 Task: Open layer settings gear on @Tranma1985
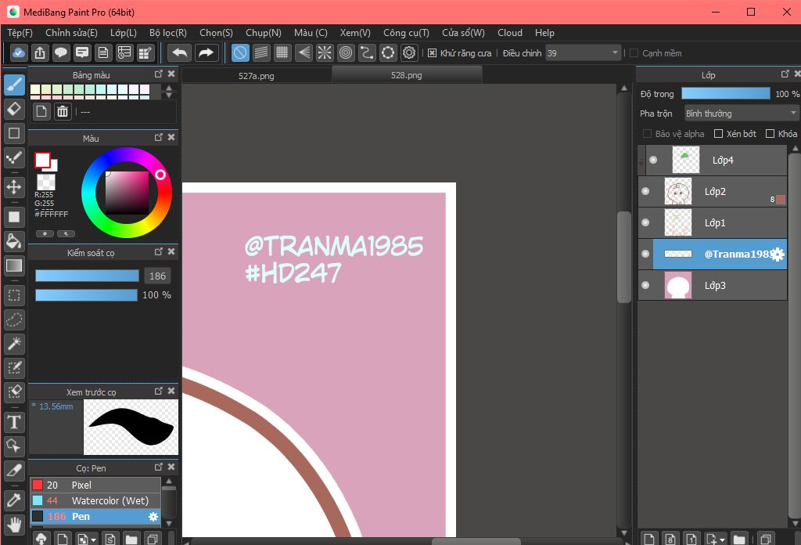tap(778, 254)
